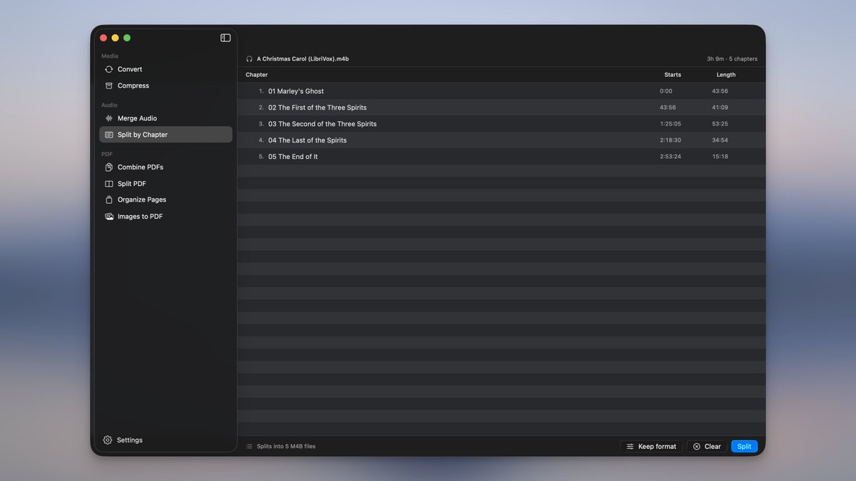Click the headphones icon beside file name
The image size is (856, 481).
(249, 59)
